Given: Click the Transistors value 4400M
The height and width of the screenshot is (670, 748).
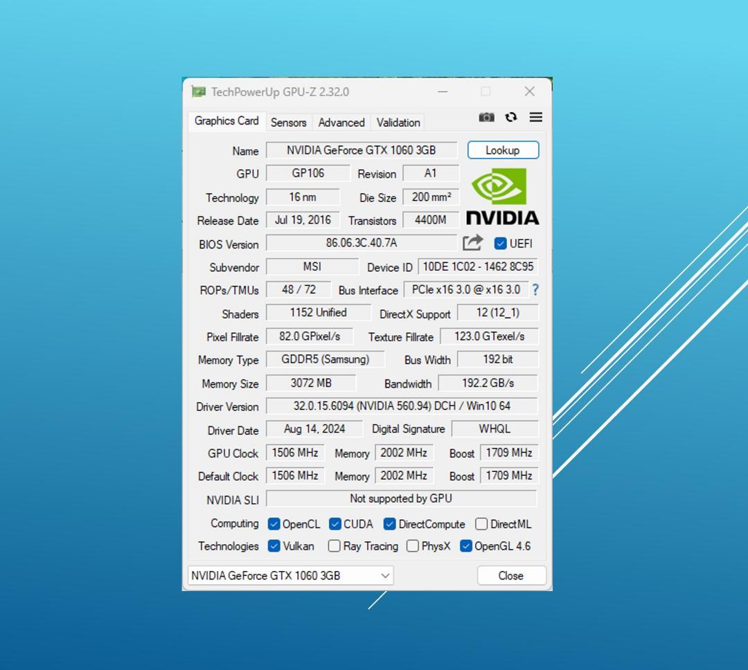Looking at the screenshot, I should [x=431, y=220].
